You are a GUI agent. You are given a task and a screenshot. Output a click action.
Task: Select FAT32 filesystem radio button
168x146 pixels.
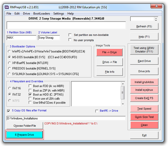(x=10, y=94)
